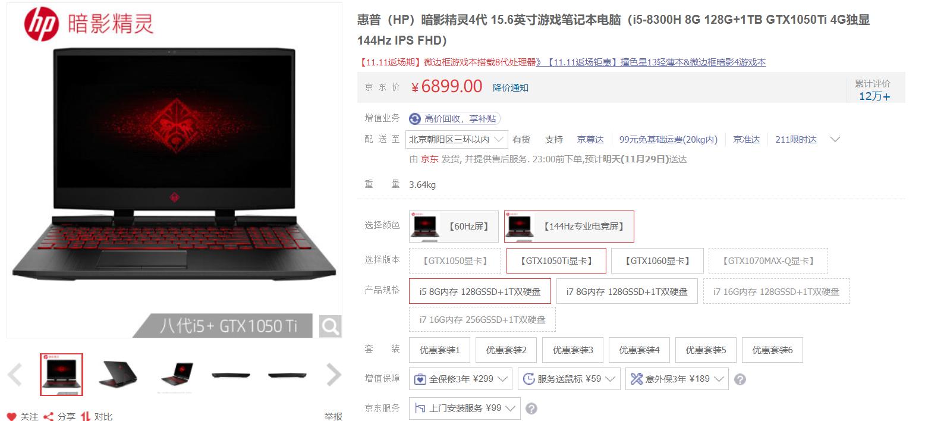Click the magnifier zoom icon on product image
The height and width of the screenshot is (421, 925).
[330, 326]
